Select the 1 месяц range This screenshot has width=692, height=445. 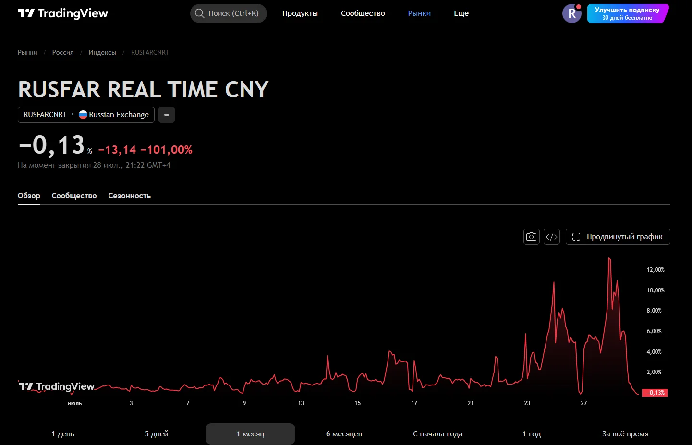(x=250, y=434)
